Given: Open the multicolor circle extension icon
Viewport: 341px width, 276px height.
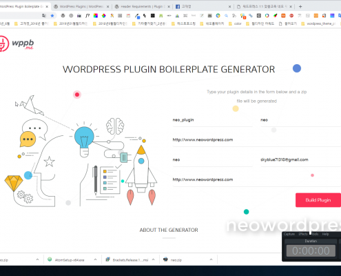Looking at the screenshot, I should [x=218, y=16].
